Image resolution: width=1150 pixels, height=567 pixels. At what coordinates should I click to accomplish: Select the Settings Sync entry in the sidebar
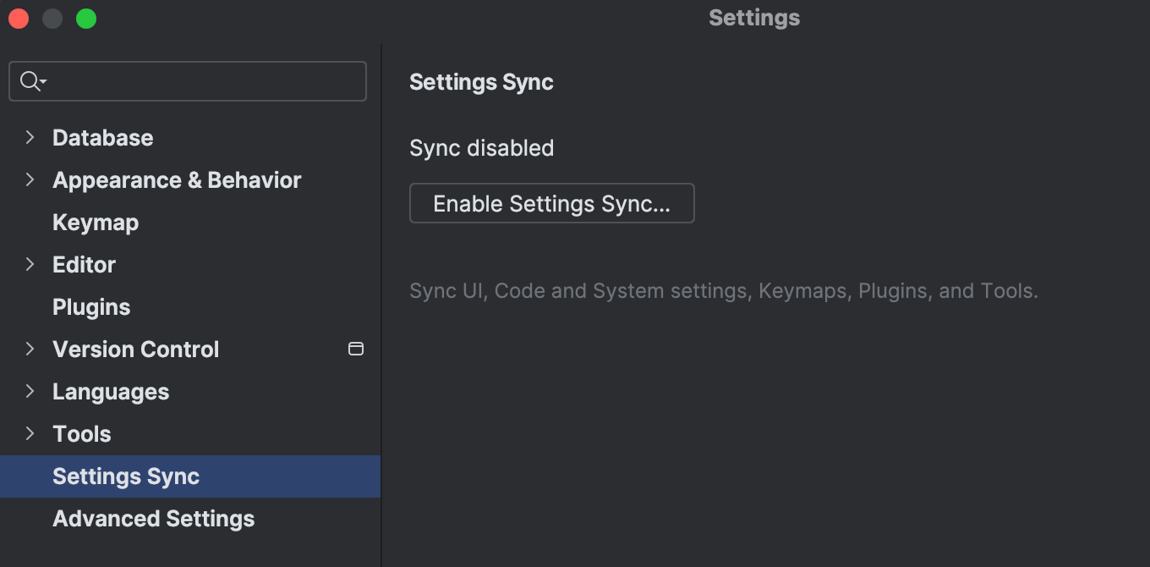pyautogui.click(x=125, y=476)
